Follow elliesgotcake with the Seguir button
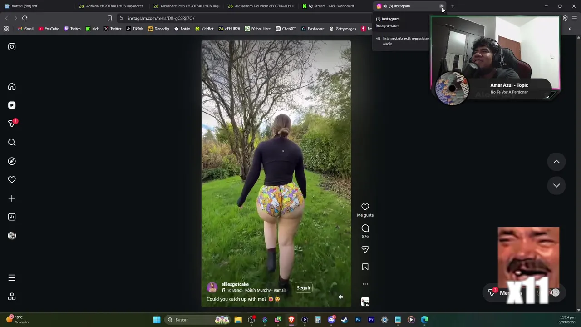Viewport: 581px width, 327px height. tap(303, 288)
